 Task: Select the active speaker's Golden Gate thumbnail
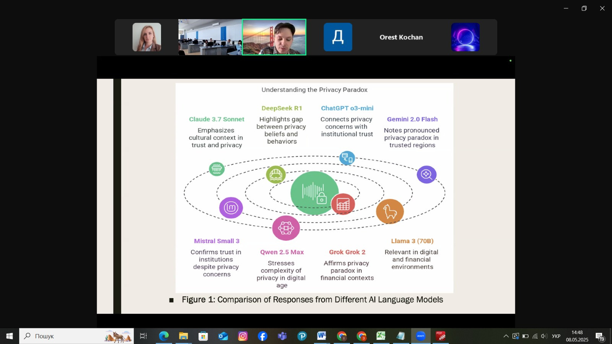(x=274, y=37)
